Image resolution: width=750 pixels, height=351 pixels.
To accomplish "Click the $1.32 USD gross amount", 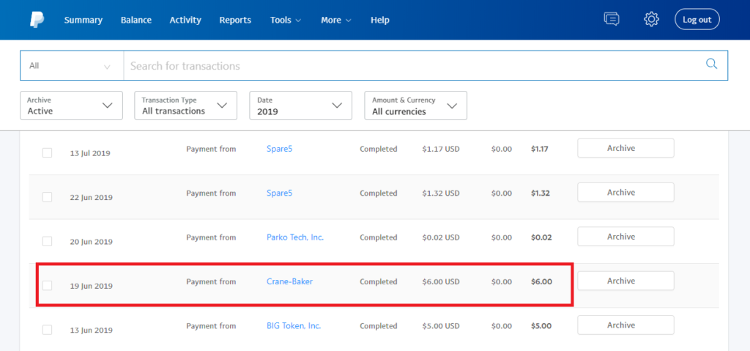I will click(440, 193).
